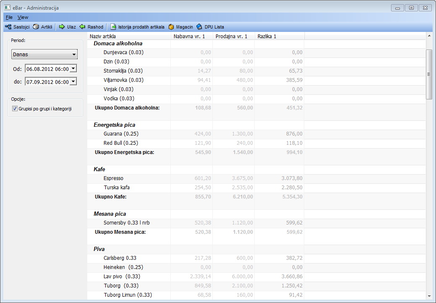Open the Magacin warehouse icon
Screen dimensions: 436x303
(x=171, y=27)
